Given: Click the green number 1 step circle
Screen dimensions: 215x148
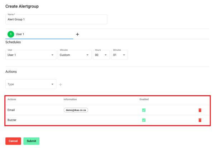Looking at the screenshot, I should (x=11, y=34).
